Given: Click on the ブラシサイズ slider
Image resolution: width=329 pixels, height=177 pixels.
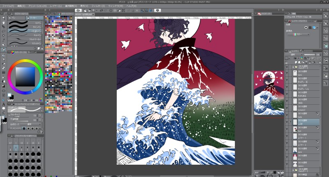Looking at the screenshot, I should [21, 117].
